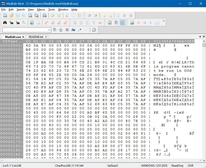
Task: Click the vertical scrollbar up arrow
Action: 204,41
